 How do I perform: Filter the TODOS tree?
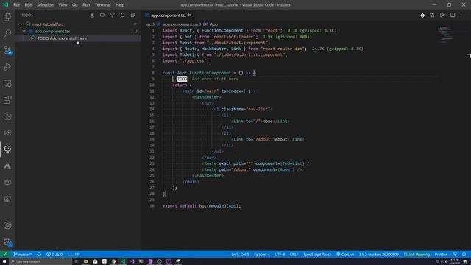click(113, 15)
